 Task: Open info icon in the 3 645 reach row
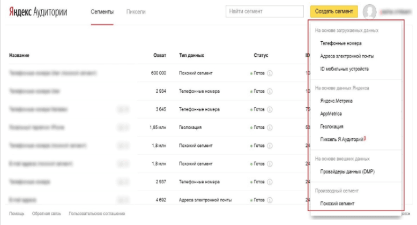pos(270,109)
